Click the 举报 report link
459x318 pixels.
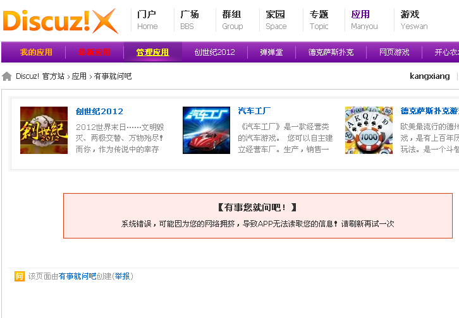tap(122, 276)
